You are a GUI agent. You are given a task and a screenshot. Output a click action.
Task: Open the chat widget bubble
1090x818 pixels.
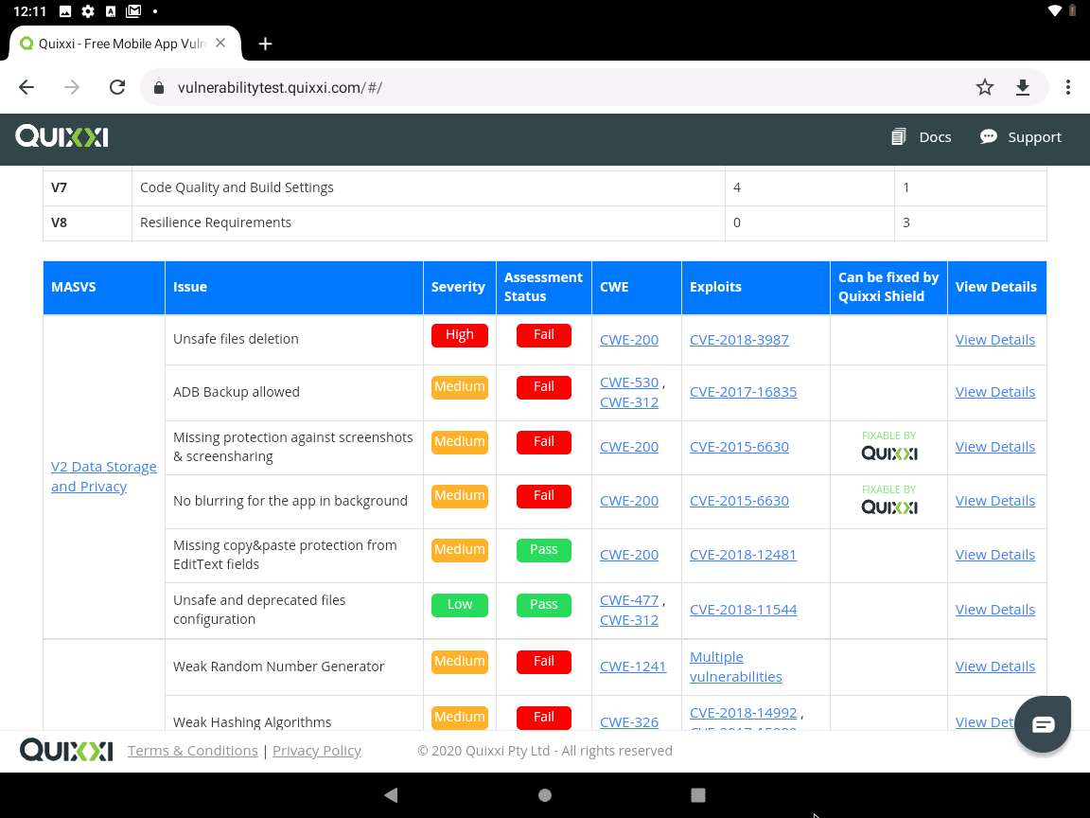1042,723
